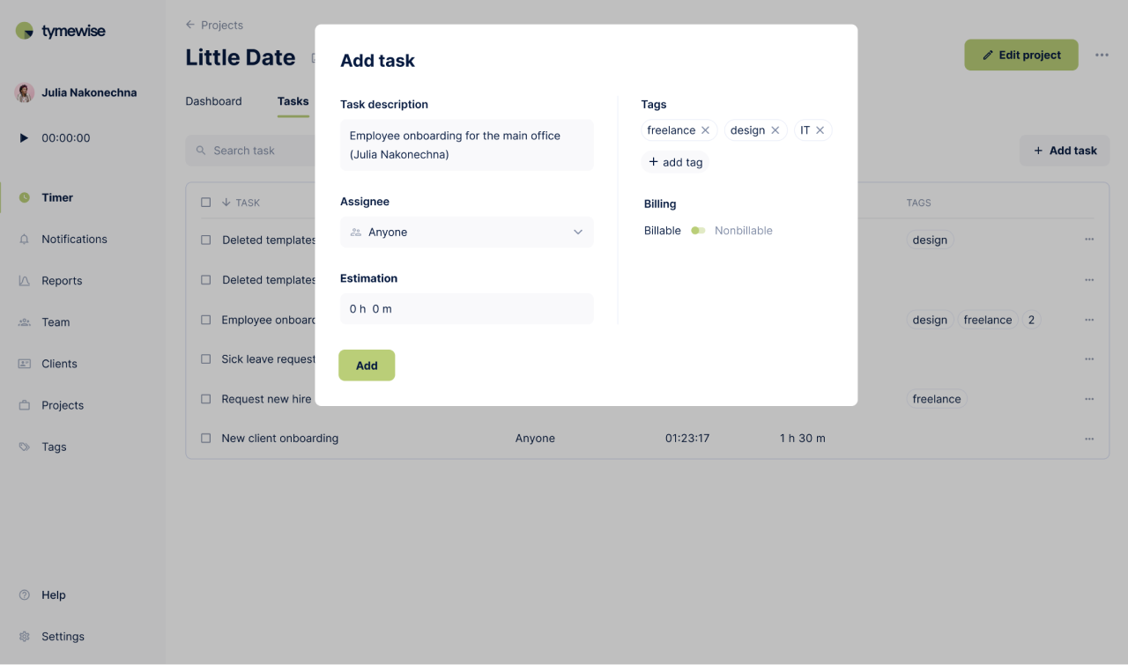Open the Assignee dropdown
This screenshot has height=665, width=1128.
click(466, 233)
